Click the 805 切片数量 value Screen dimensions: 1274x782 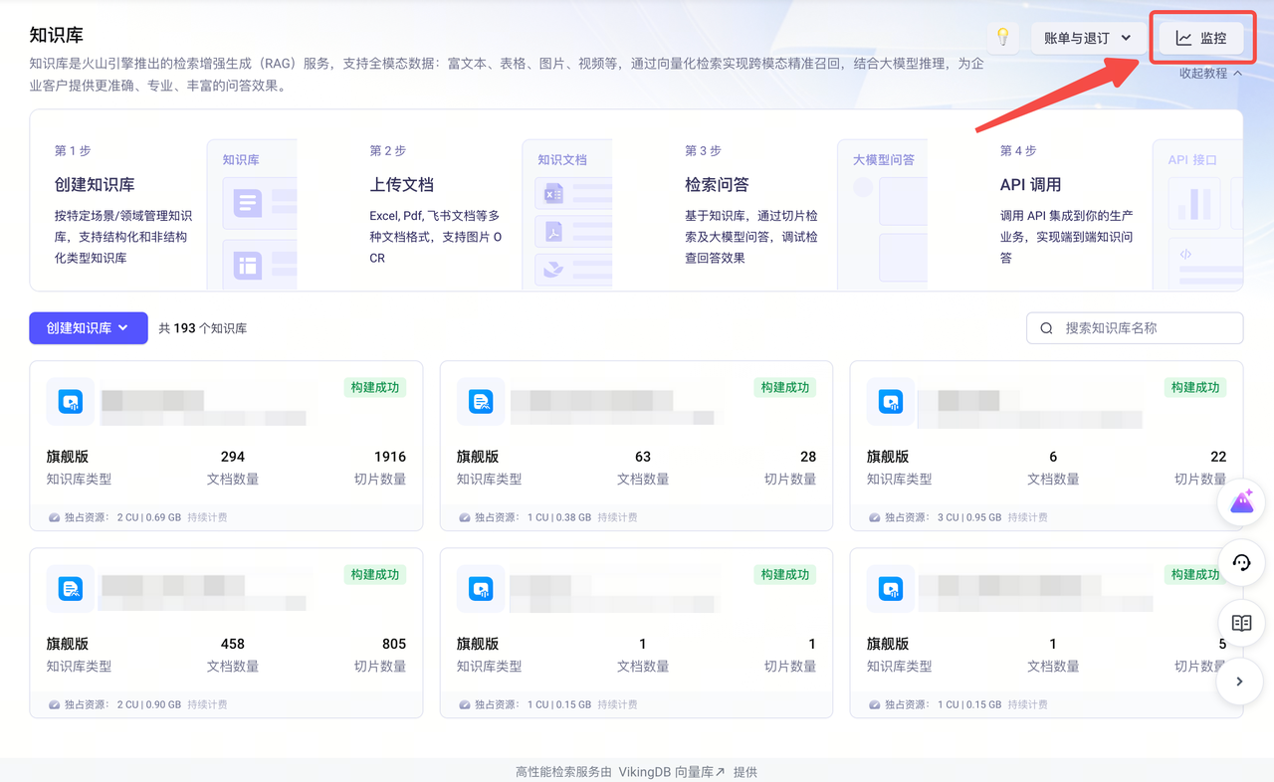(394, 644)
